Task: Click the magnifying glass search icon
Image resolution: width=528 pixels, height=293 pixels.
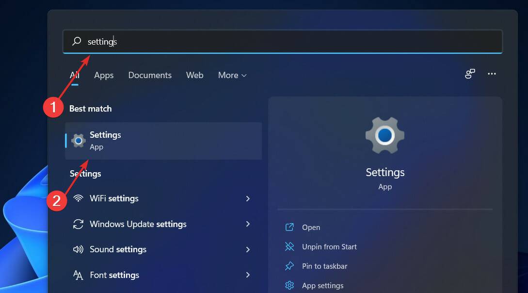Action: tap(77, 41)
